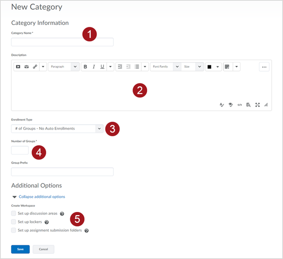Click the editor resize handle icon
Viewport: 283px width, 259px height.
(x=266, y=105)
